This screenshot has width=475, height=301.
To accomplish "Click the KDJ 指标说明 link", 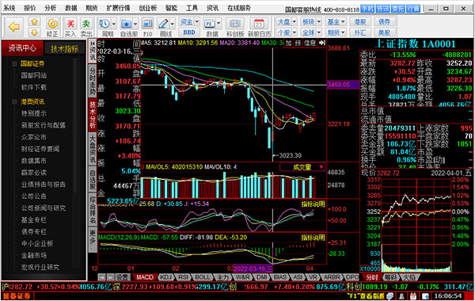I will tap(313, 204).
